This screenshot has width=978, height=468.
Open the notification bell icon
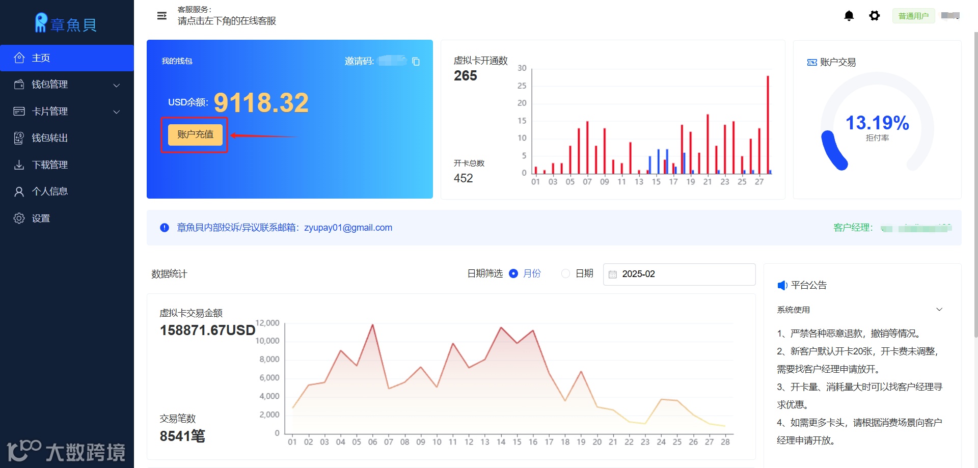click(x=849, y=16)
